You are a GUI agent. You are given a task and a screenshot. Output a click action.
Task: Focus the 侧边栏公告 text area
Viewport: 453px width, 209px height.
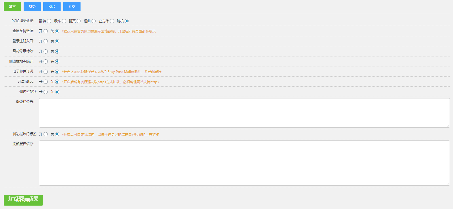coord(244,113)
